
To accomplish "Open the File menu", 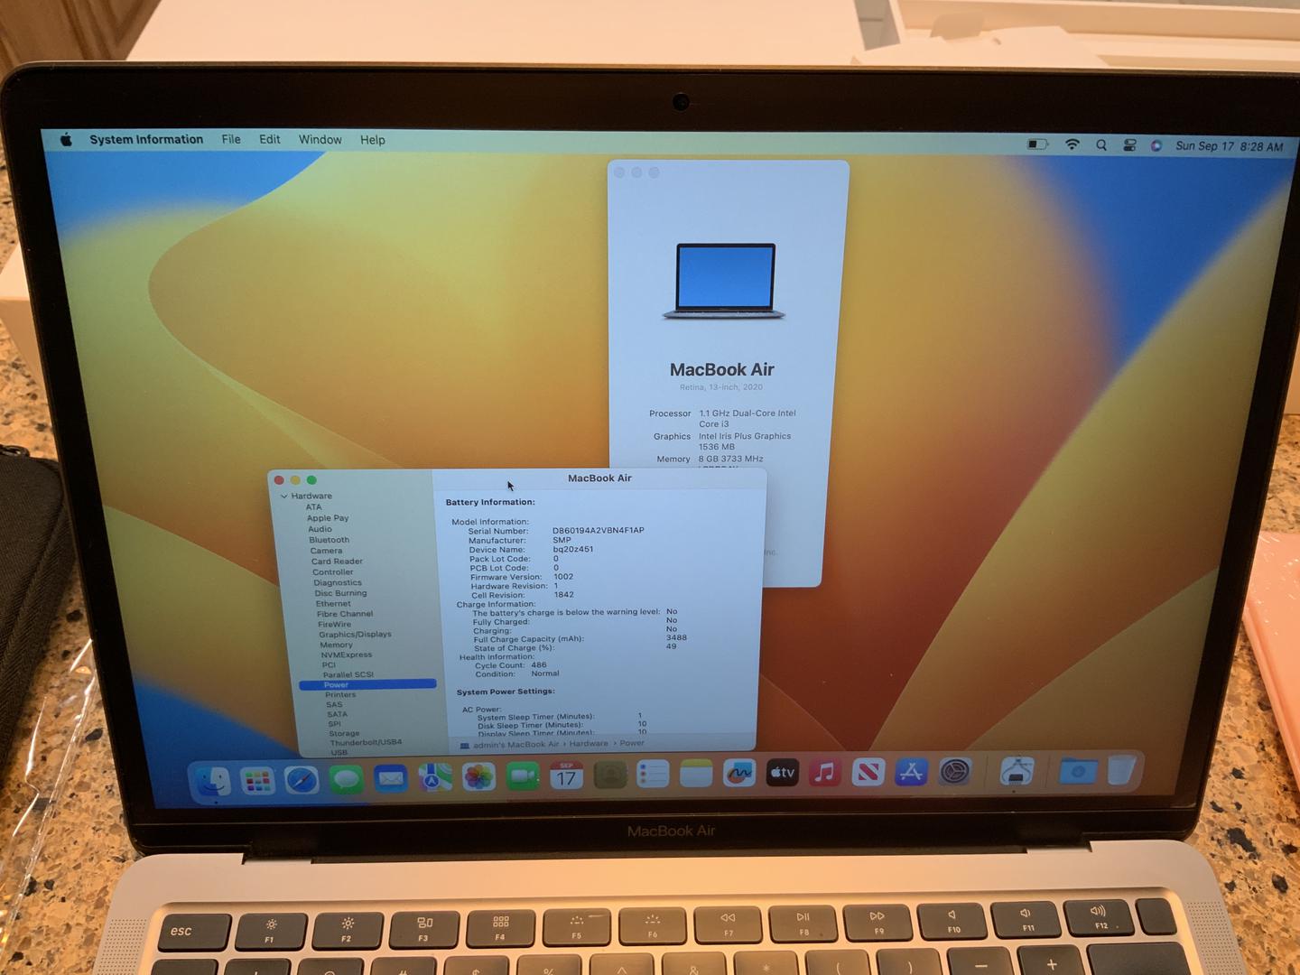I will tap(231, 139).
